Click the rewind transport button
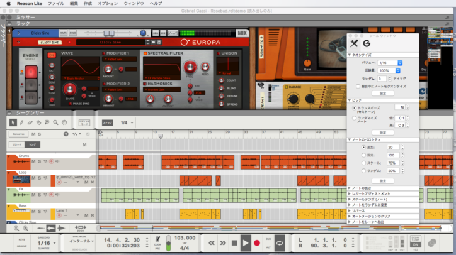Image resolution: width=456 pixels, height=255 pixels. [x=212, y=243]
